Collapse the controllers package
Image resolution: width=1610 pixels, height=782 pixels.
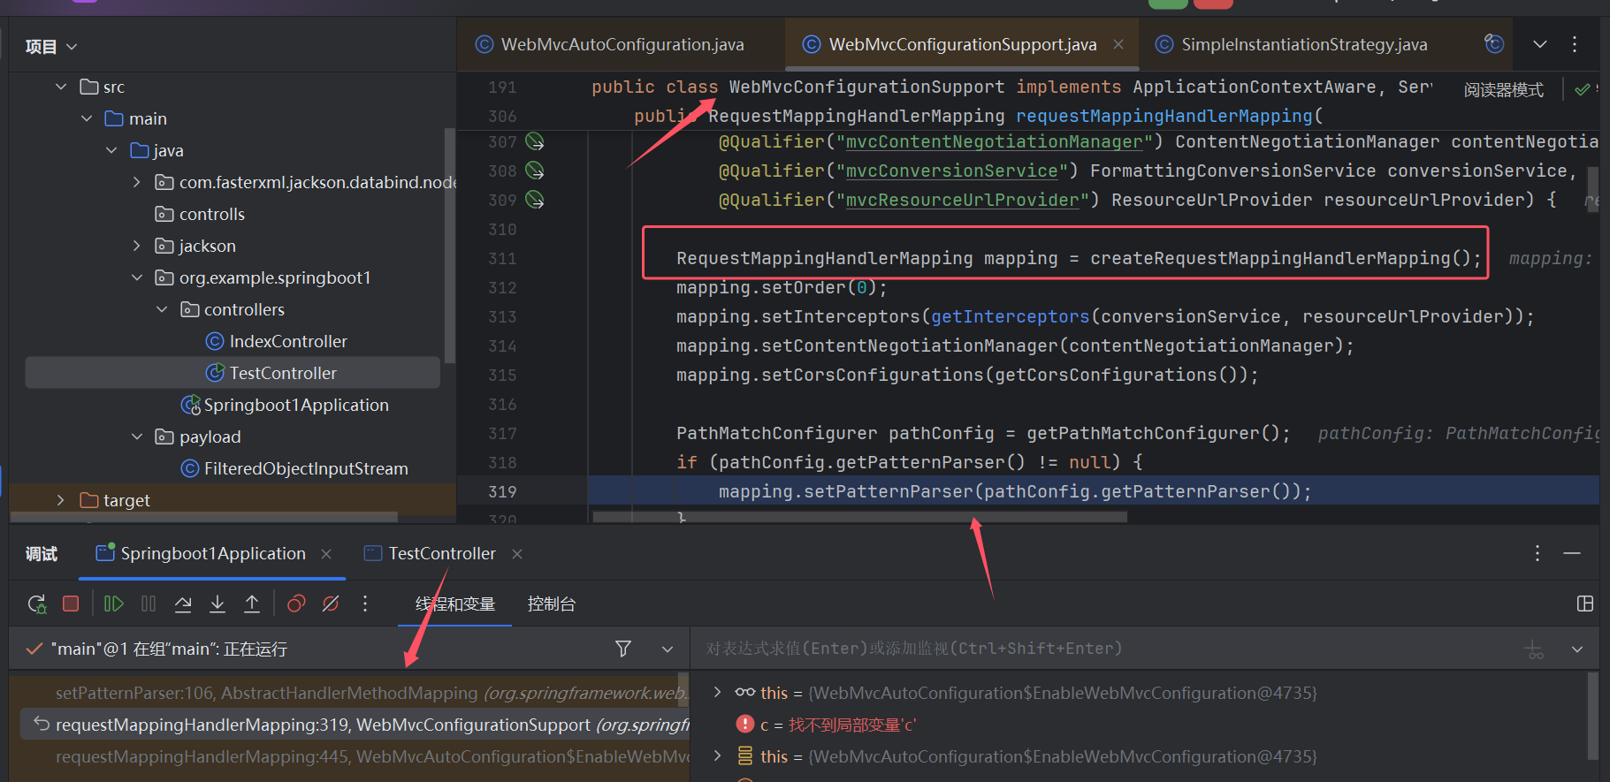click(162, 309)
